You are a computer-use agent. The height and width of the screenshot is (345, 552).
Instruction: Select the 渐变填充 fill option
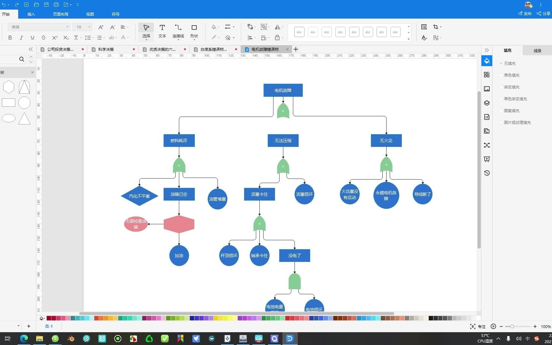tap(510, 87)
